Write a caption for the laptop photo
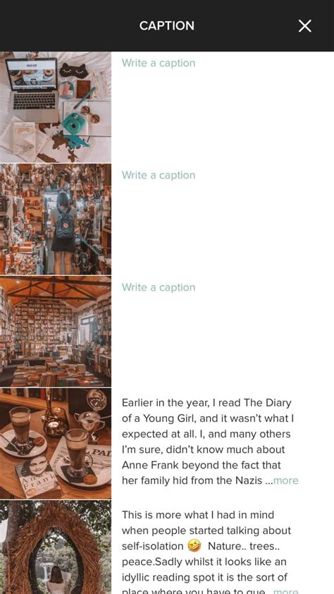Image resolution: width=334 pixels, height=594 pixels. 159,63
